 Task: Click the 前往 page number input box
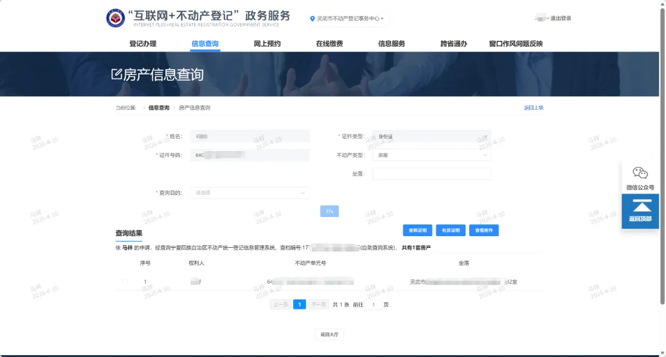pyautogui.click(x=373, y=305)
